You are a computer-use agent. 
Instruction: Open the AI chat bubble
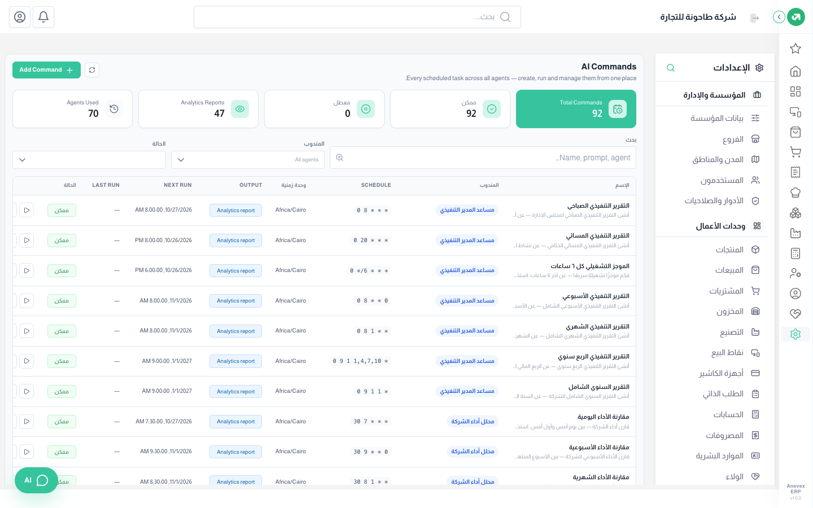coord(36,480)
